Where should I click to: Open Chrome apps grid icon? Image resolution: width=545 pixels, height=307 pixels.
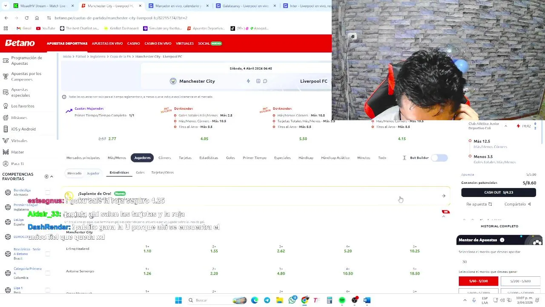(6, 28)
